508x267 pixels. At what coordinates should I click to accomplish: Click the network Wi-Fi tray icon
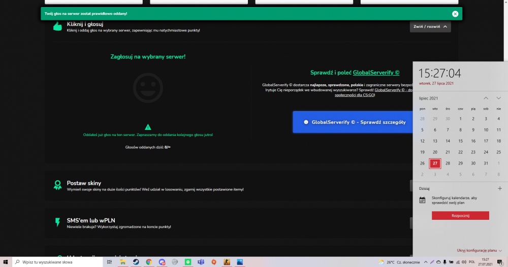coord(458,262)
